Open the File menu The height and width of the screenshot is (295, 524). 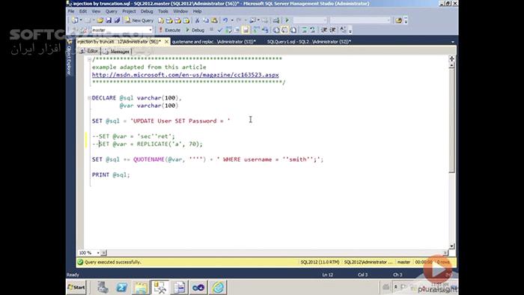(71, 11)
